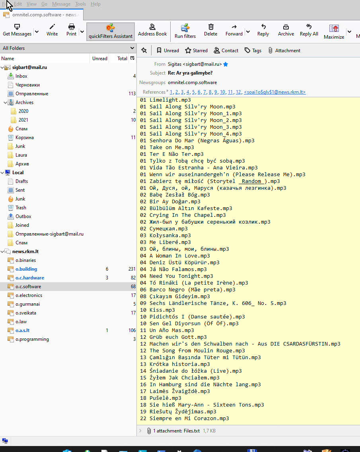Click reference link number 12

click(239, 92)
